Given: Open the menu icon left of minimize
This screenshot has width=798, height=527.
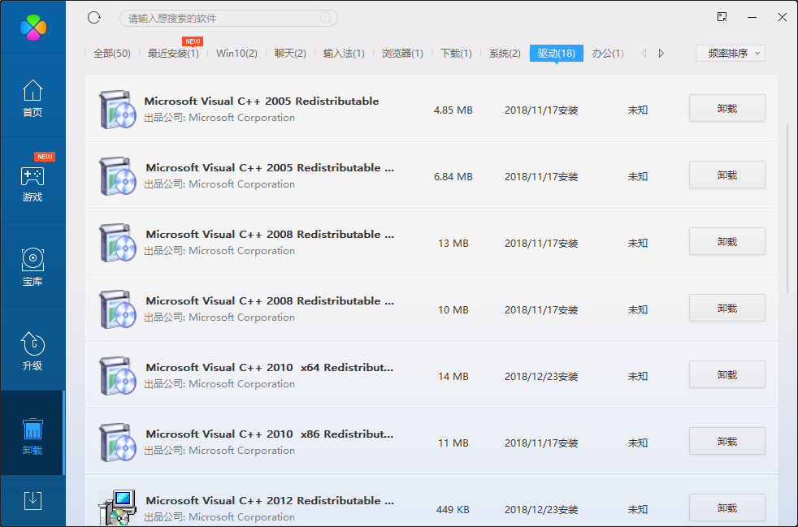Looking at the screenshot, I should (722, 17).
